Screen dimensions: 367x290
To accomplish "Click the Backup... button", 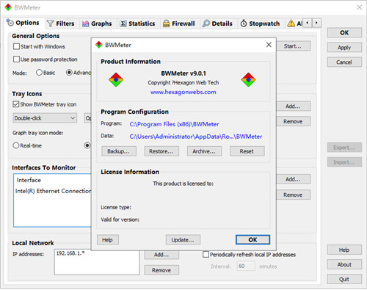I will click(119, 151).
